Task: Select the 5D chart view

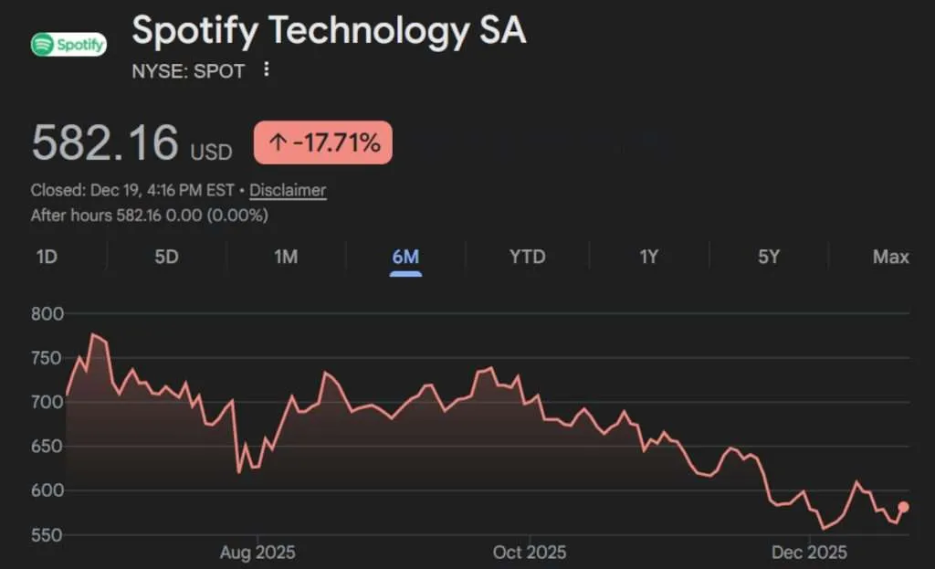Action: pos(165,258)
